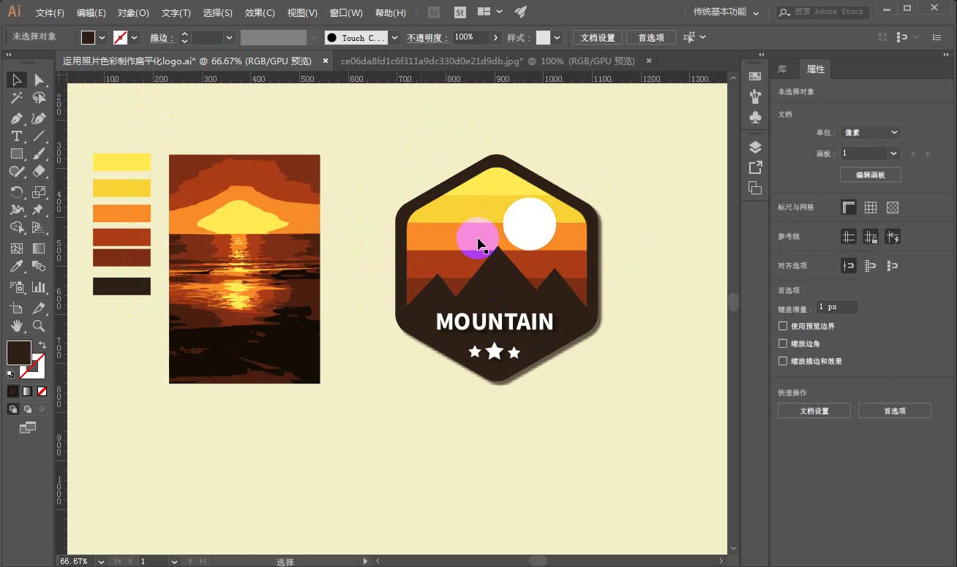
Task: Toggle guides visibility button
Action: (849, 237)
